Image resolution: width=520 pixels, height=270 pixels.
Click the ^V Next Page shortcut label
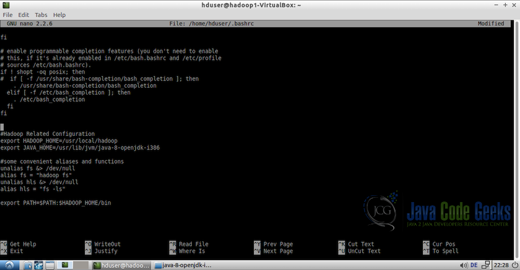click(274, 251)
